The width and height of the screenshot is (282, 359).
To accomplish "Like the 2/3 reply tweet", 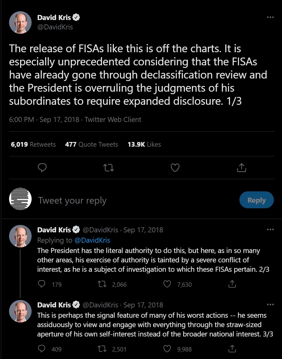I will [x=168, y=284].
